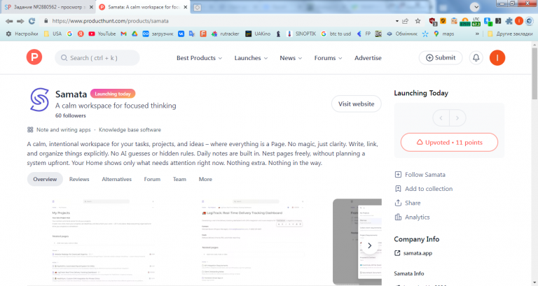Screen dimensions: 538x286
Task: Expand the Launches dropdown
Action: coord(251,58)
